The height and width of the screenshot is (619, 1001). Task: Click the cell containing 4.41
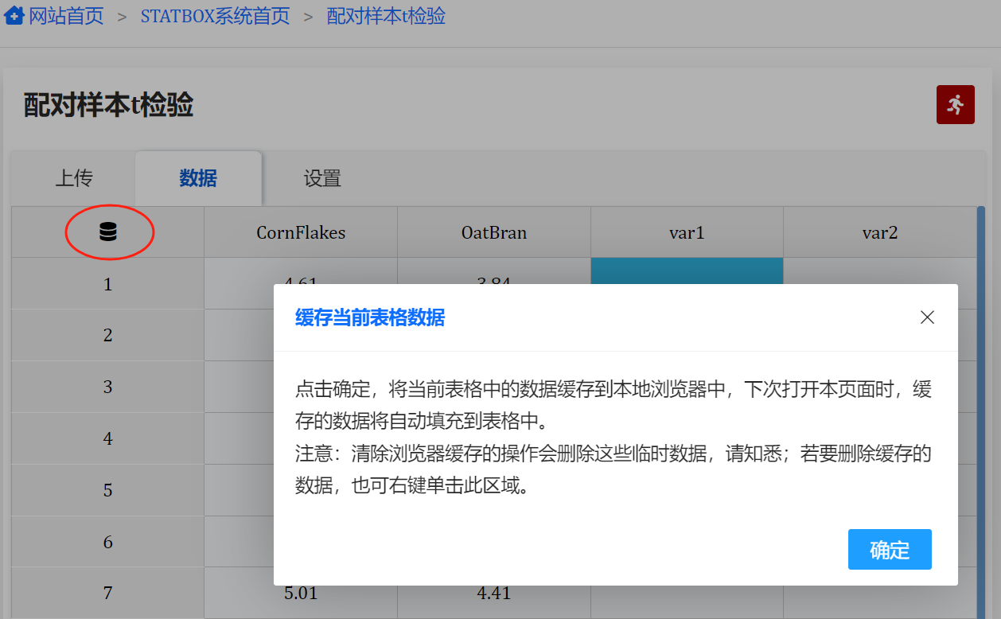coord(494,593)
